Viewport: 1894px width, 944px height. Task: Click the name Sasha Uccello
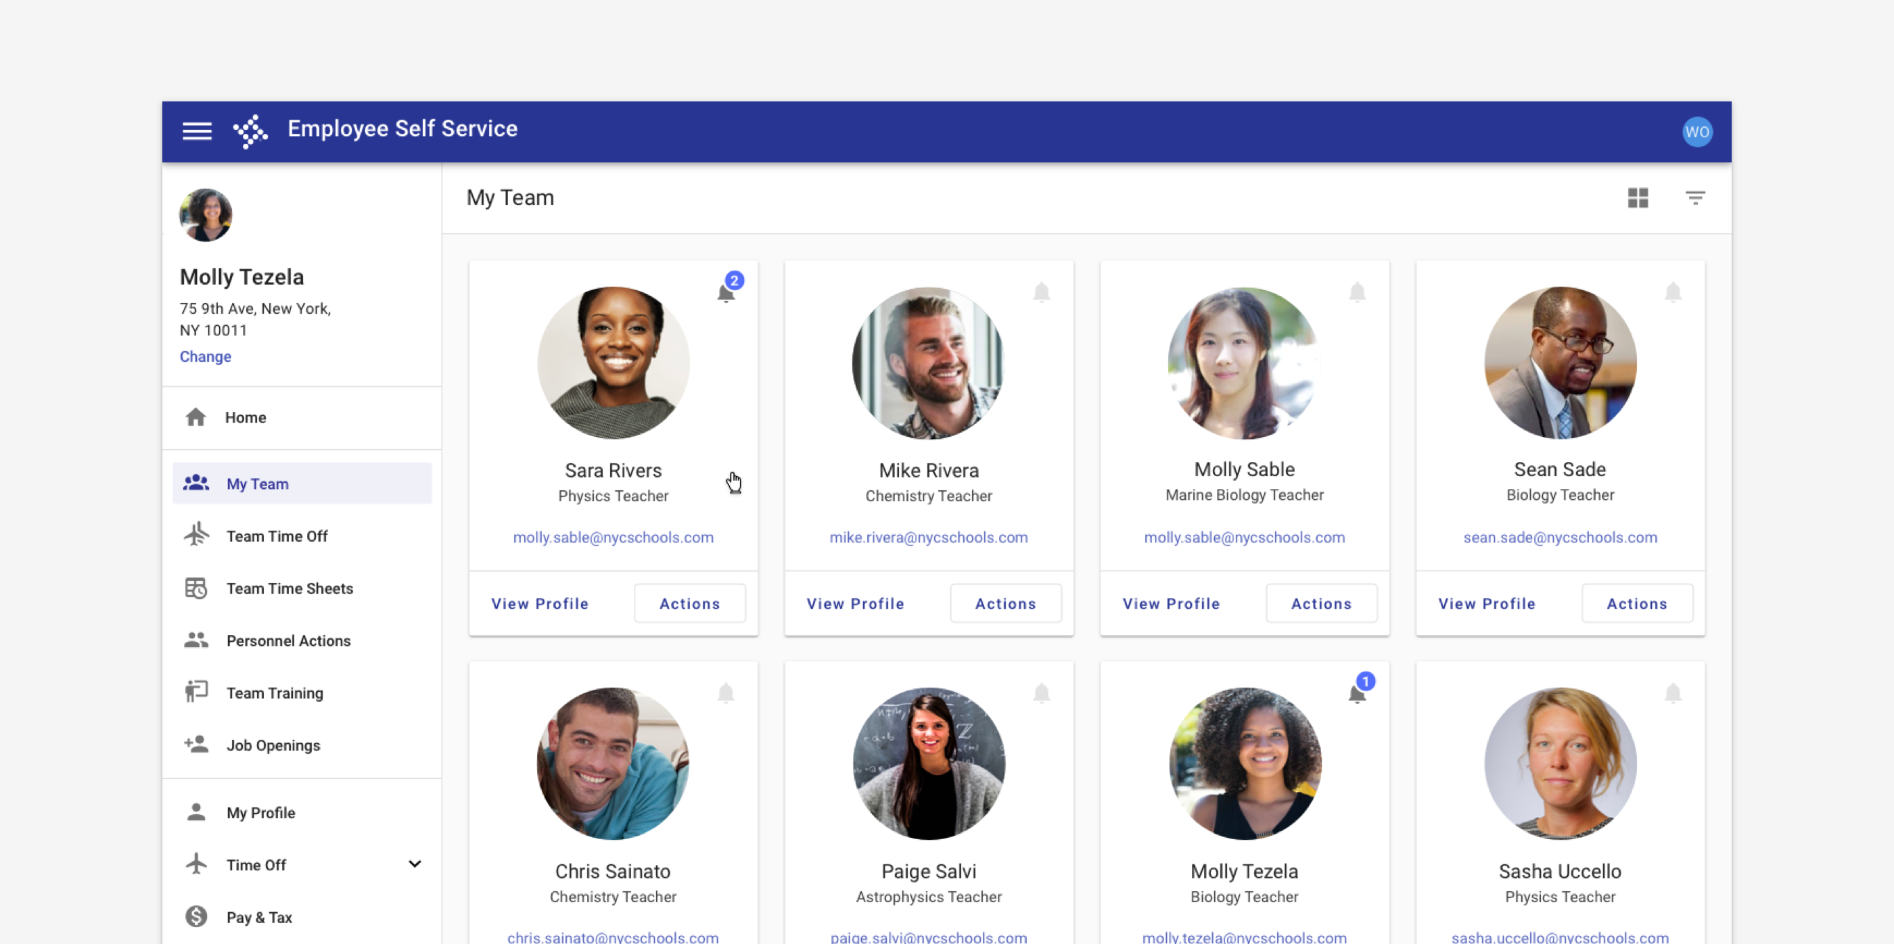click(x=1559, y=871)
